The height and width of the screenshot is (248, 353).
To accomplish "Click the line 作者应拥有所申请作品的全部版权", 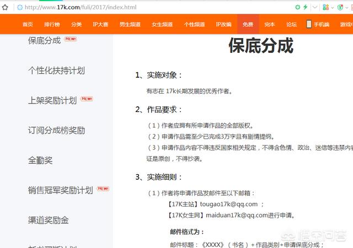I will coord(201,125).
